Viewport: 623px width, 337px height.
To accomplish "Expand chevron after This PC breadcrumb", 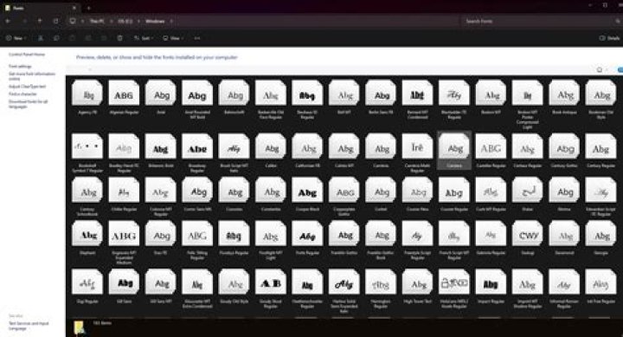I will [111, 21].
